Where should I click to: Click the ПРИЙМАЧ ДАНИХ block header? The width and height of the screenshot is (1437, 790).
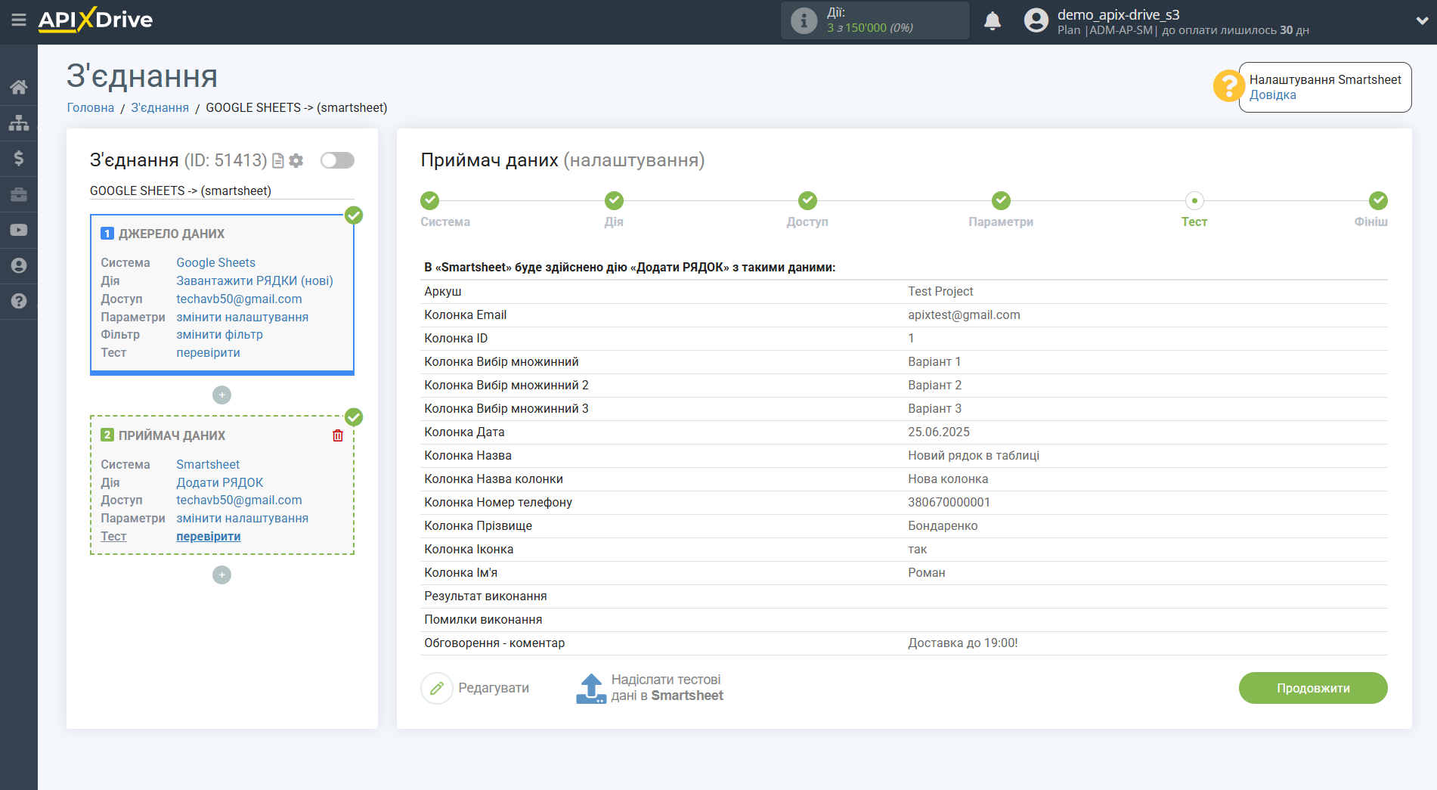point(172,435)
